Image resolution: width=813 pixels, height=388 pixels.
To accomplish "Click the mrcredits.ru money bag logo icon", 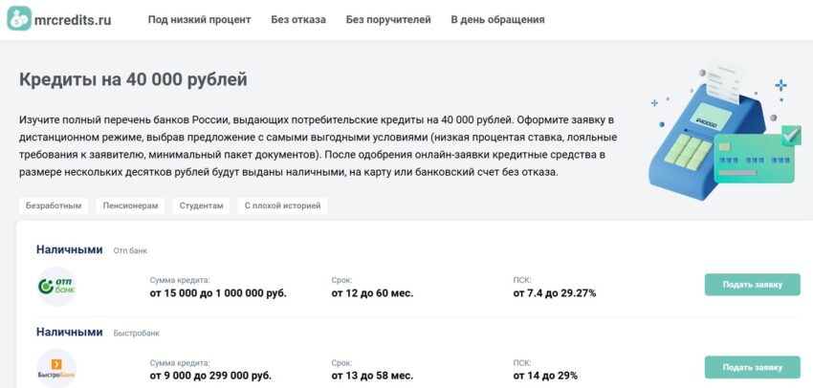I will pos(19,18).
